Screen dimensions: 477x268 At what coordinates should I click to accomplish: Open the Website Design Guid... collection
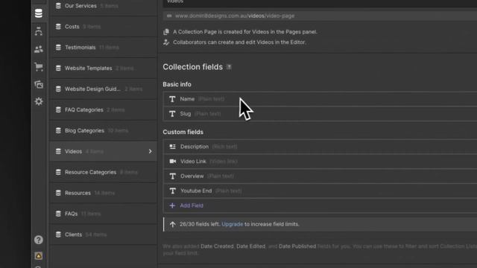103,89
